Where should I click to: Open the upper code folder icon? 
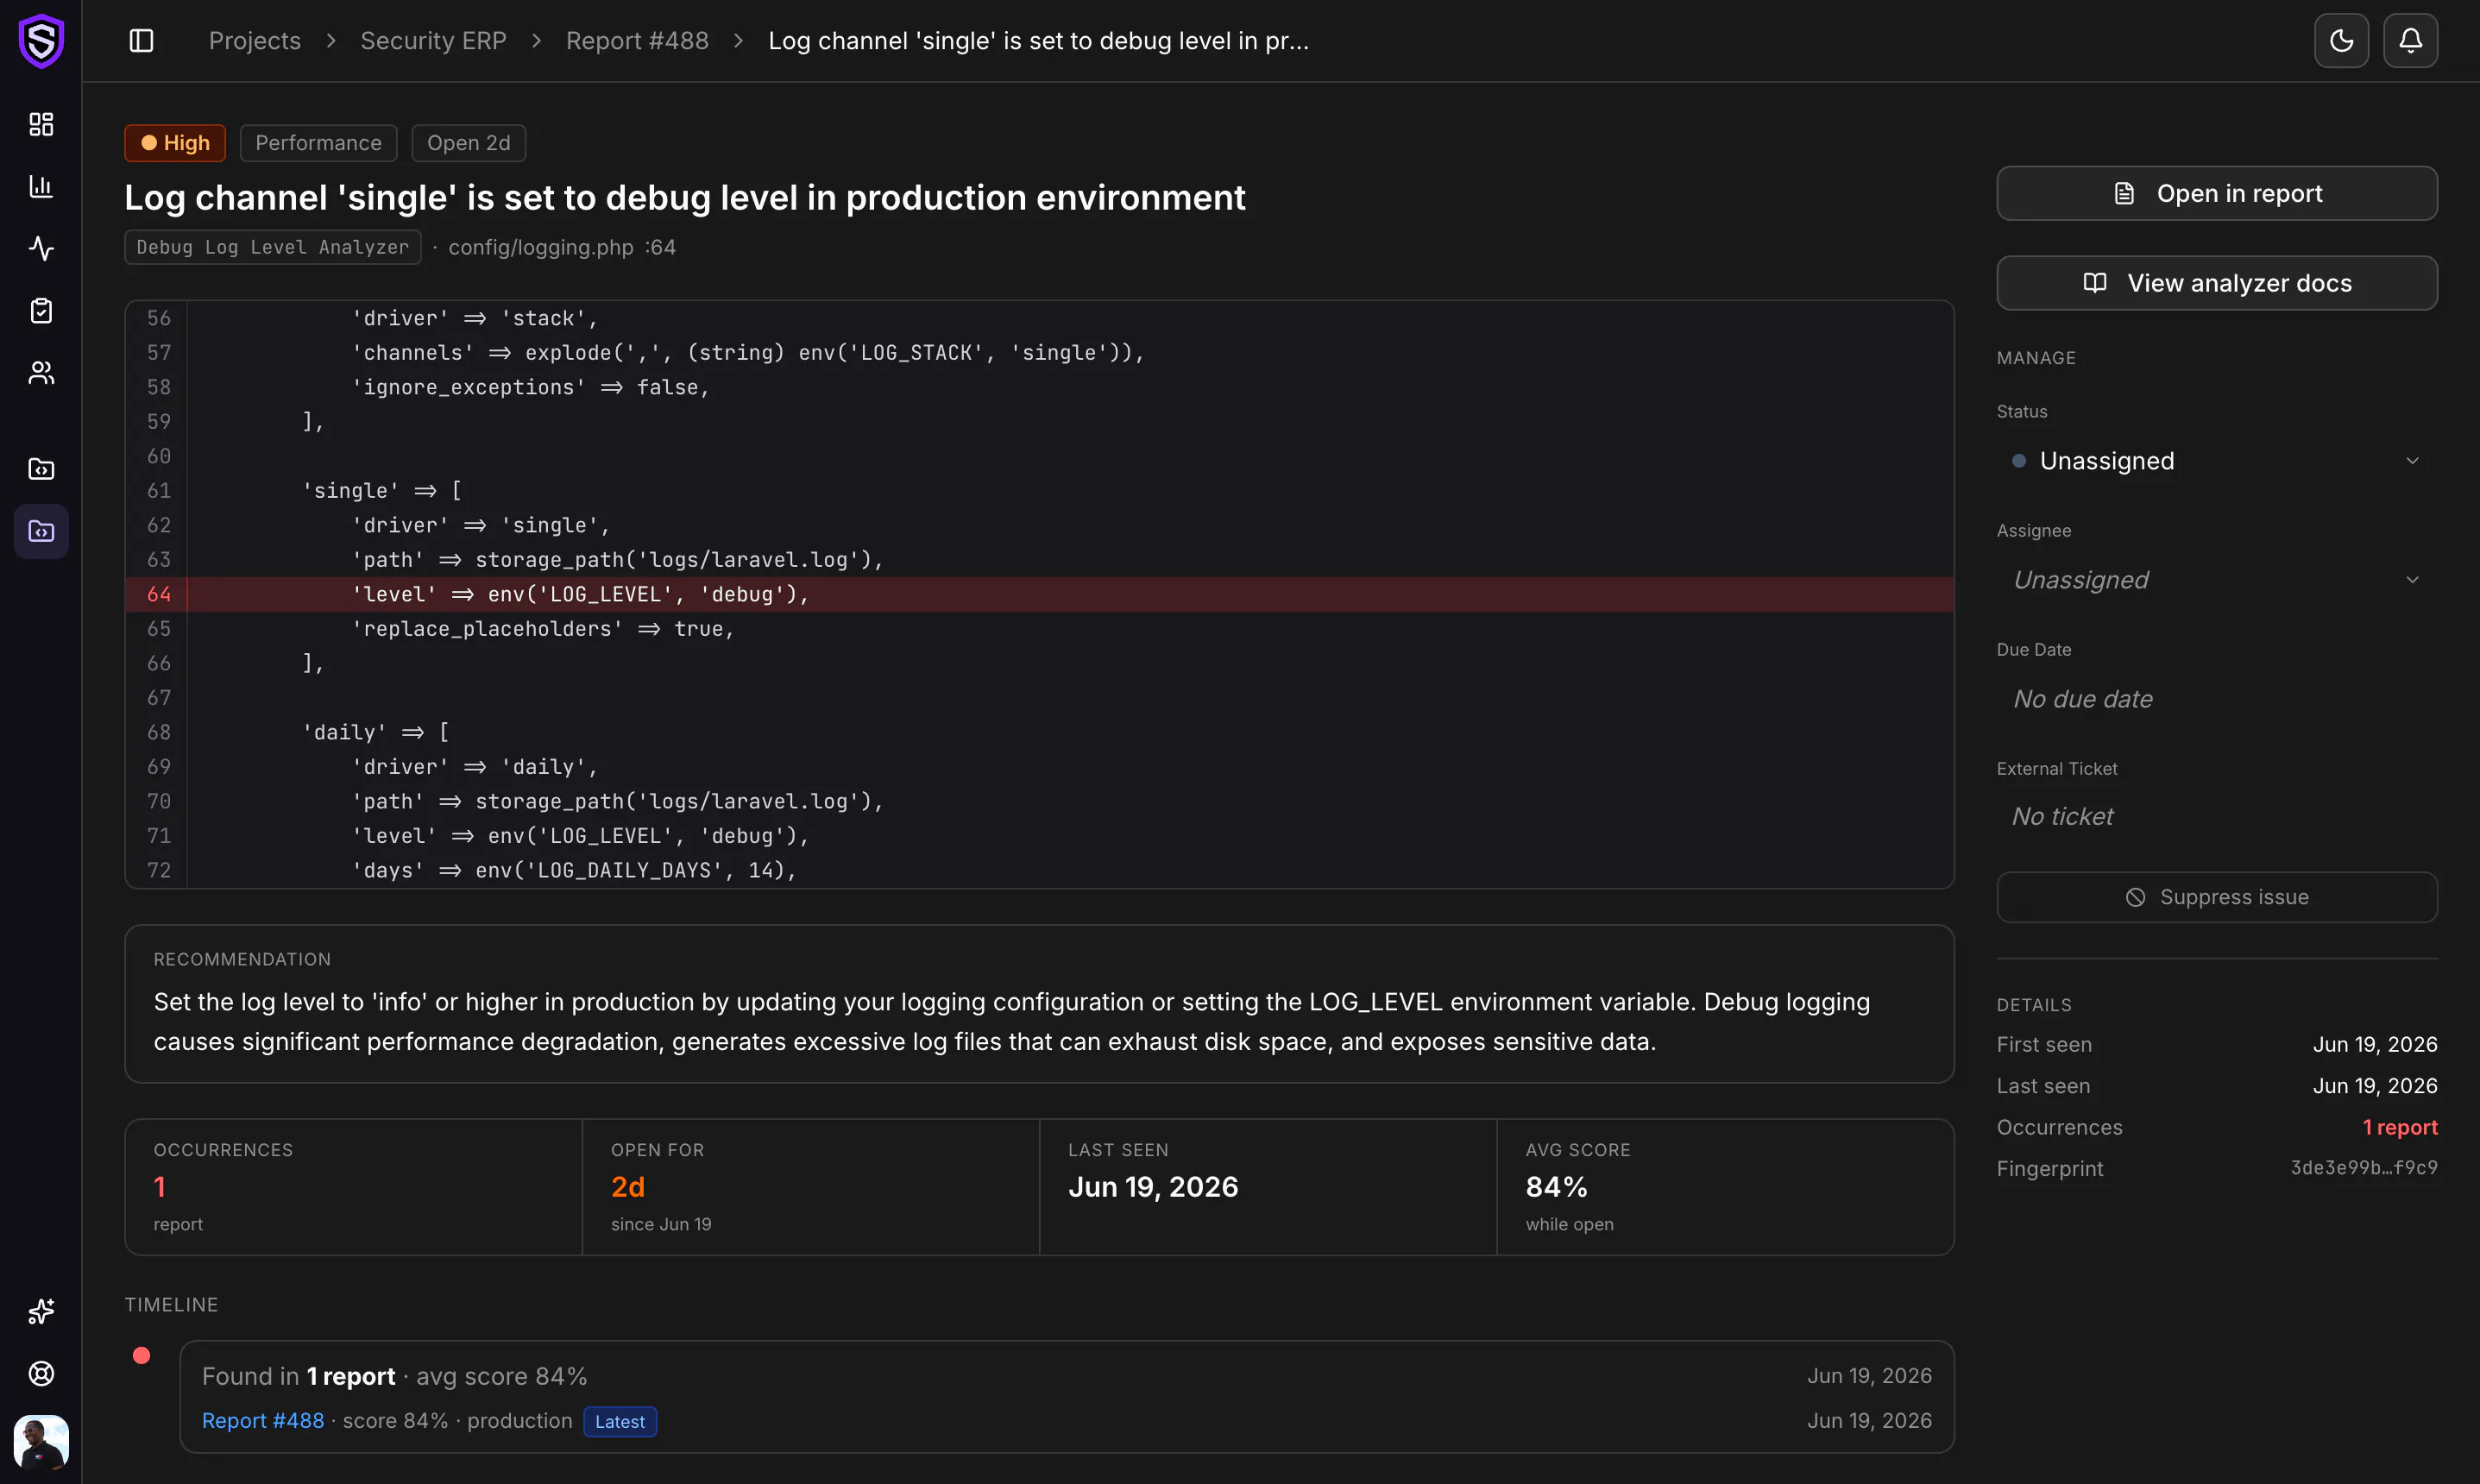[41, 469]
